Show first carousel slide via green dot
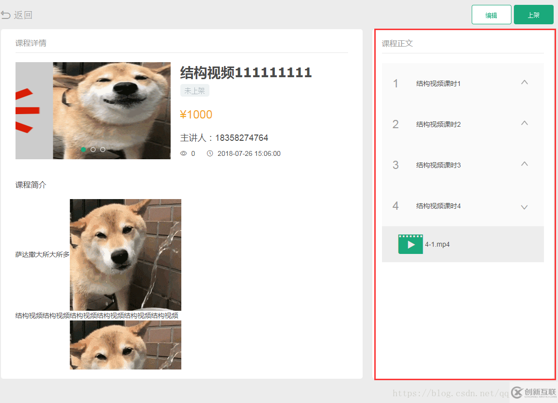558x403 pixels. [83, 150]
